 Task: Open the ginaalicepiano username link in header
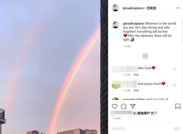133,8
